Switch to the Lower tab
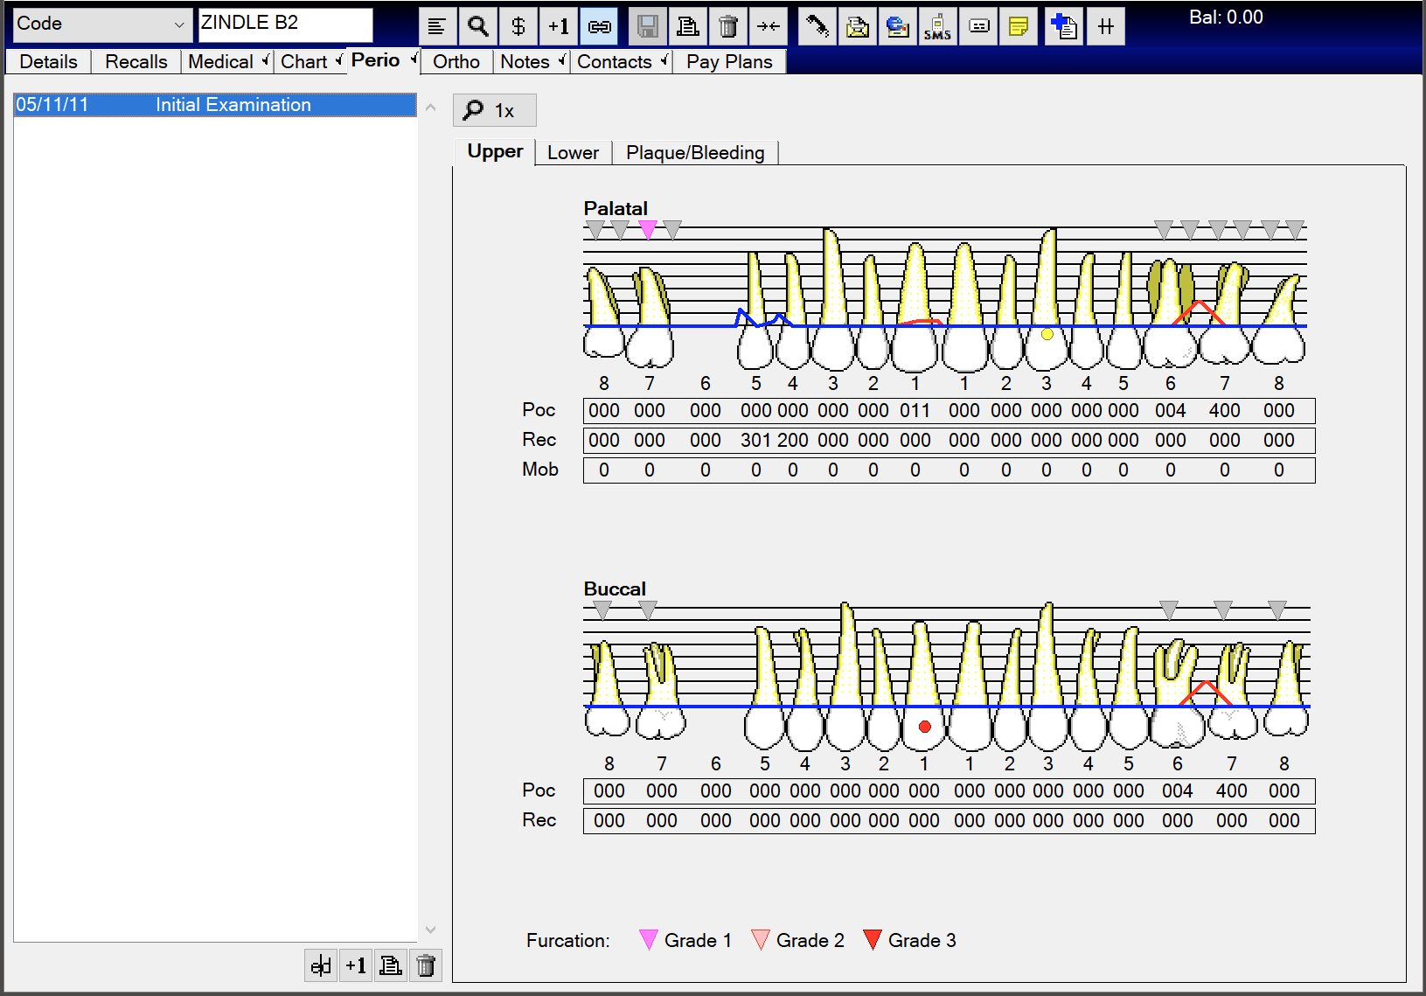1426x996 pixels. point(573,152)
